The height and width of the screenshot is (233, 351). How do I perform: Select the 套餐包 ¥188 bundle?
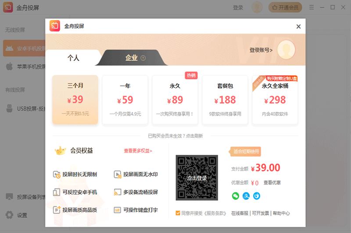coord(225,100)
